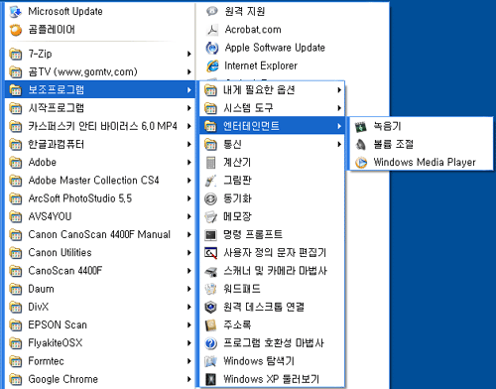The height and width of the screenshot is (389, 496).
Task: Click the 명령 프롬프트 icon
Action: point(210,235)
